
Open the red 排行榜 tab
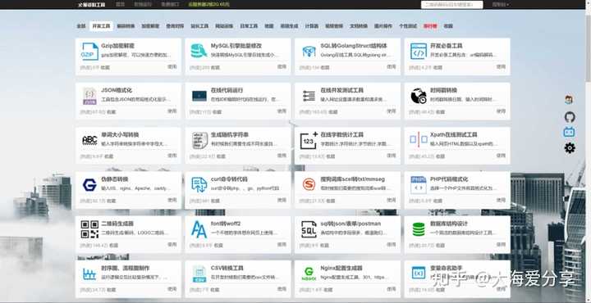coord(430,26)
